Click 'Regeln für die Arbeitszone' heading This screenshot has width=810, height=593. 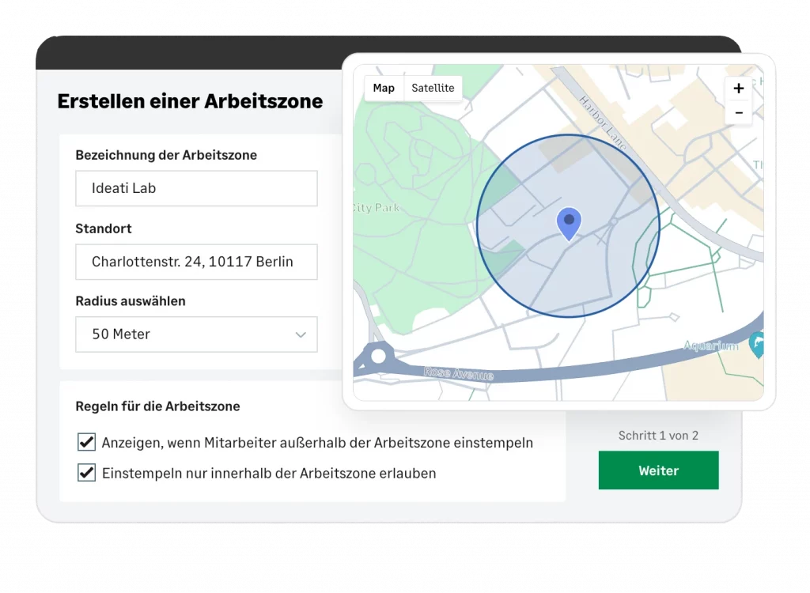tap(157, 406)
